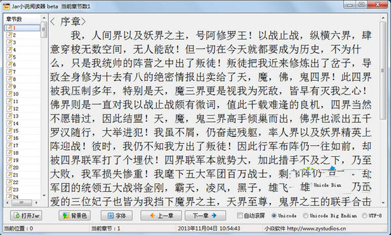Select chapter 16 list entry
391x235 pixels.
pos(22,138)
